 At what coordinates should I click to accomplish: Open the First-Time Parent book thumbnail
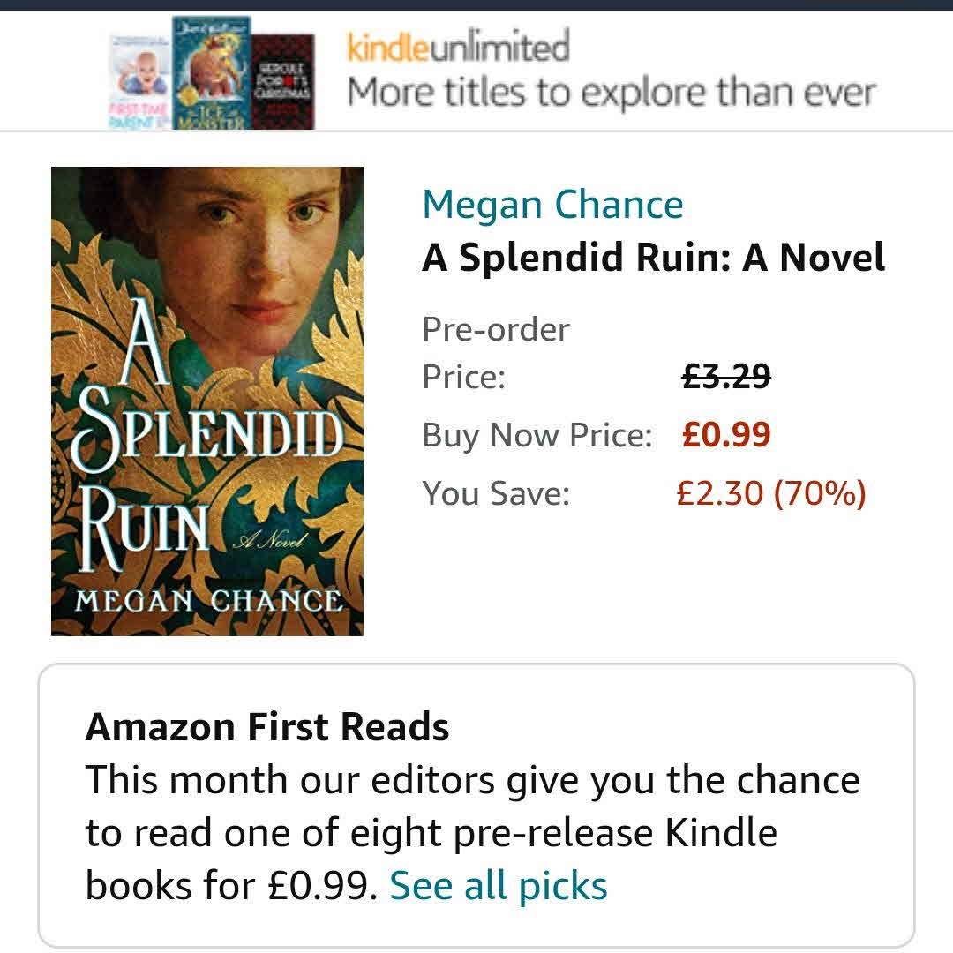[137, 81]
